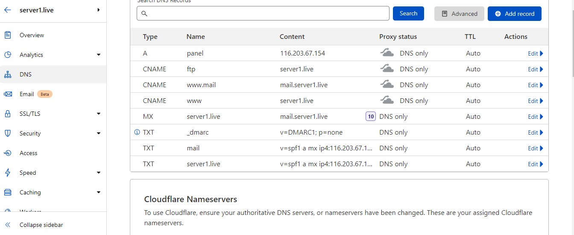574x235 pixels.
Task: Click the blue Search button
Action: 408,13
